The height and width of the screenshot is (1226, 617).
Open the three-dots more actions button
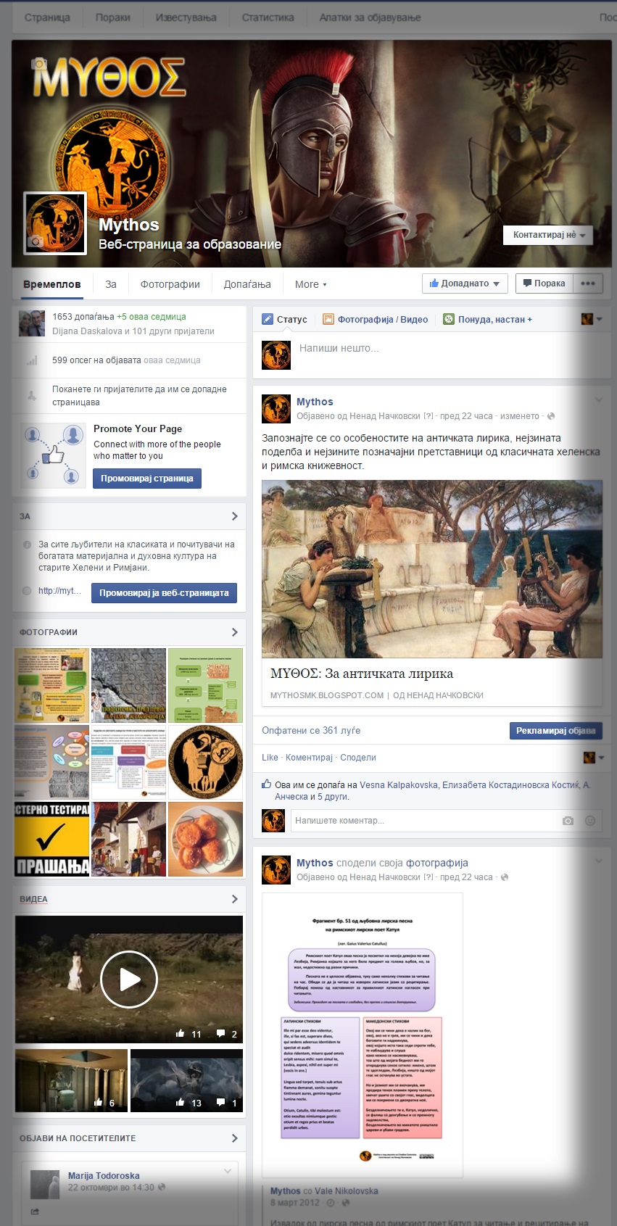click(588, 283)
